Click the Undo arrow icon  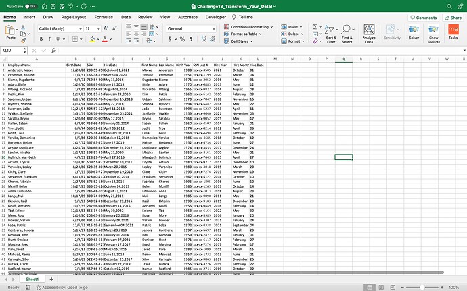[x=70, y=6]
